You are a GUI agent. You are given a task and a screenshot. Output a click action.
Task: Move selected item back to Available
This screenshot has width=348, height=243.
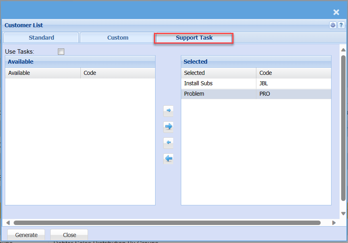[168, 143]
